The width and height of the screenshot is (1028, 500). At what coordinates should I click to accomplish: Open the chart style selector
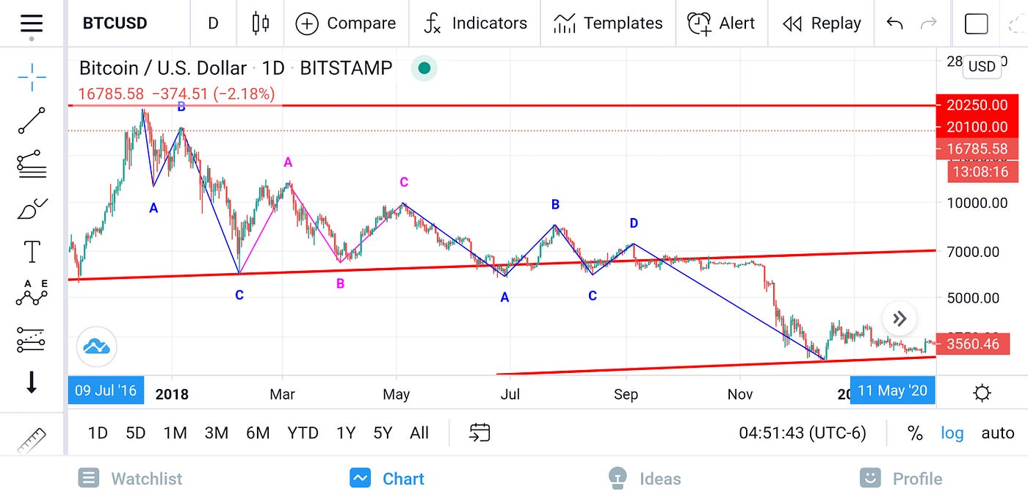tap(260, 23)
